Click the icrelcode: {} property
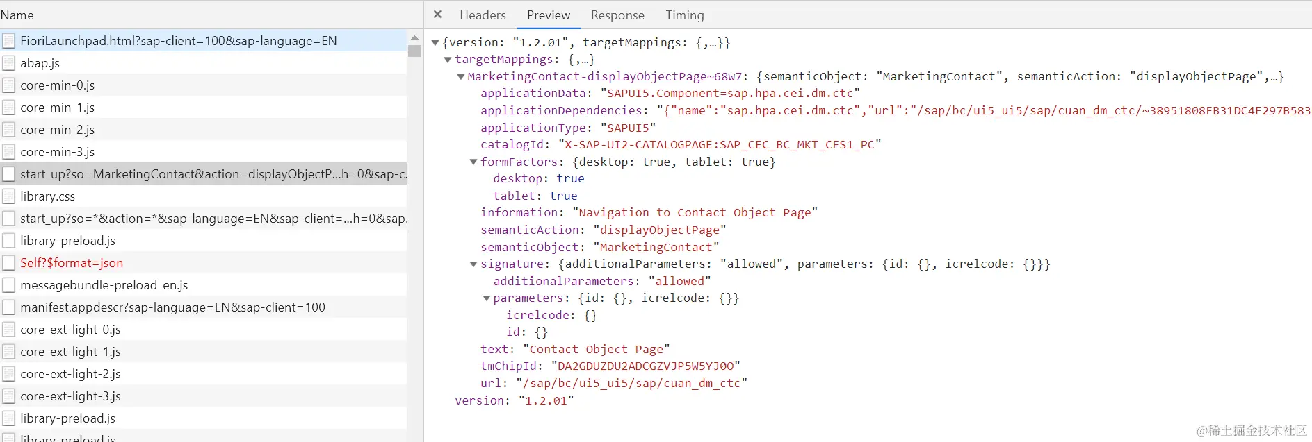Screen dimensions: 1312x442 point(551,315)
